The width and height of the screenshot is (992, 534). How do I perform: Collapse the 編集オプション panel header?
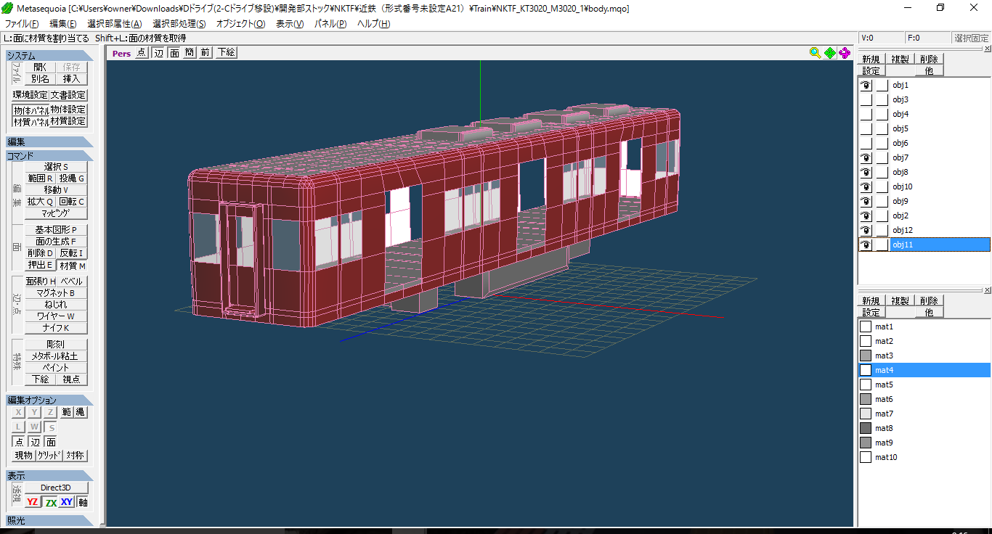pyautogui.click(x=50, y=400)
